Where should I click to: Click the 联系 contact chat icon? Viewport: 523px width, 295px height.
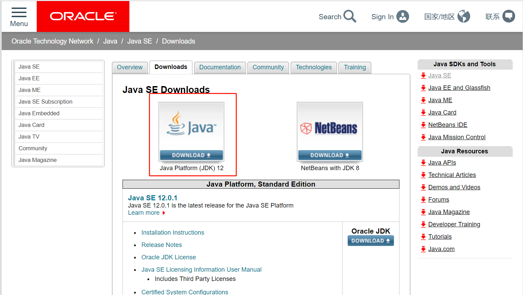(x=509, y=16)
